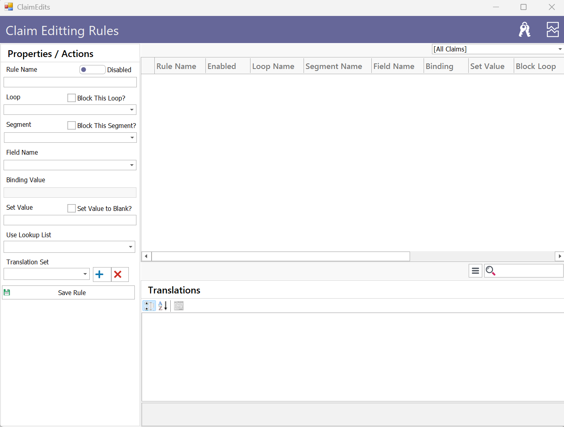Click the Loop Name column header

277,66
